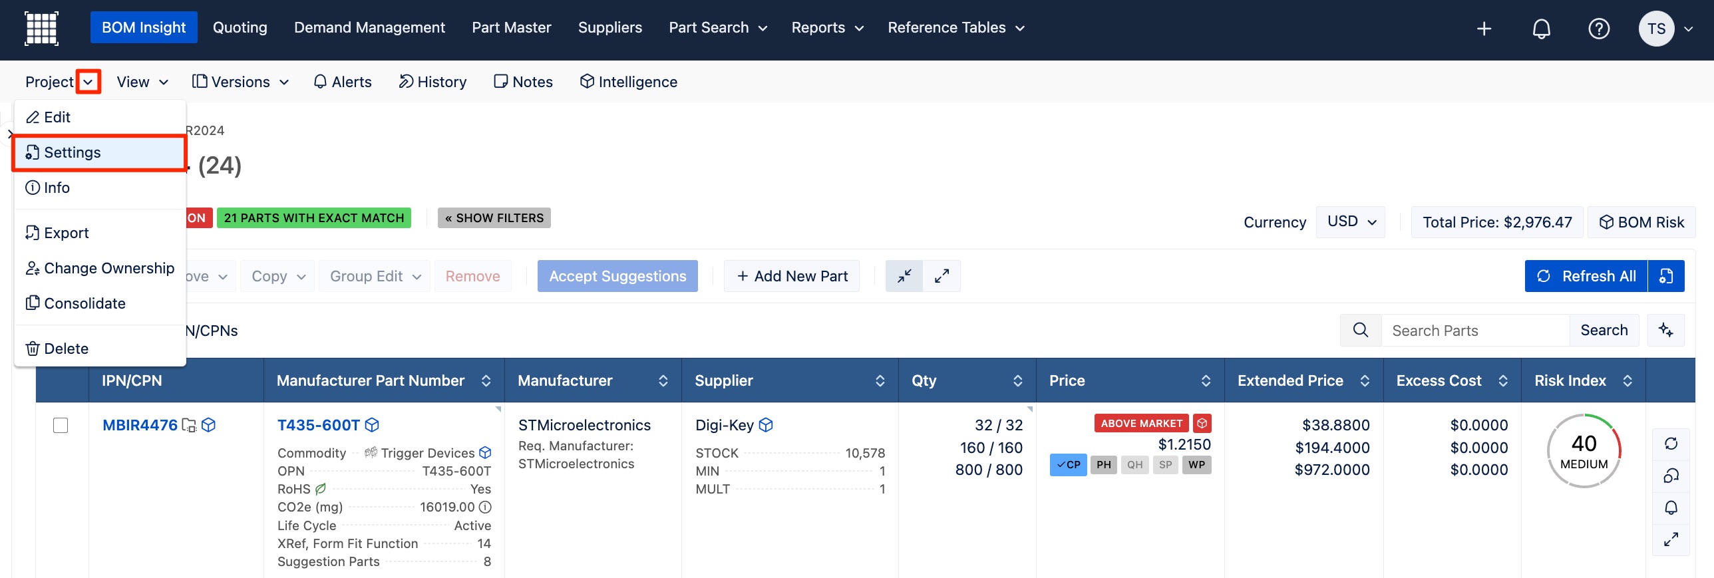Click the refresh settings icon beside Refresh All
This screenshot has width=1714, height=578.
click(1666, 276)
